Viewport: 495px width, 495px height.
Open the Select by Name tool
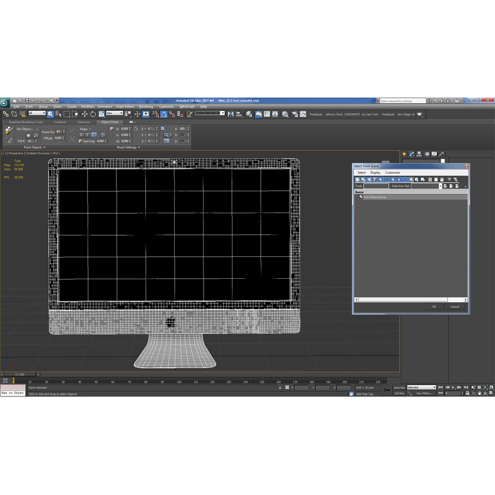click(x=58, y=114)
